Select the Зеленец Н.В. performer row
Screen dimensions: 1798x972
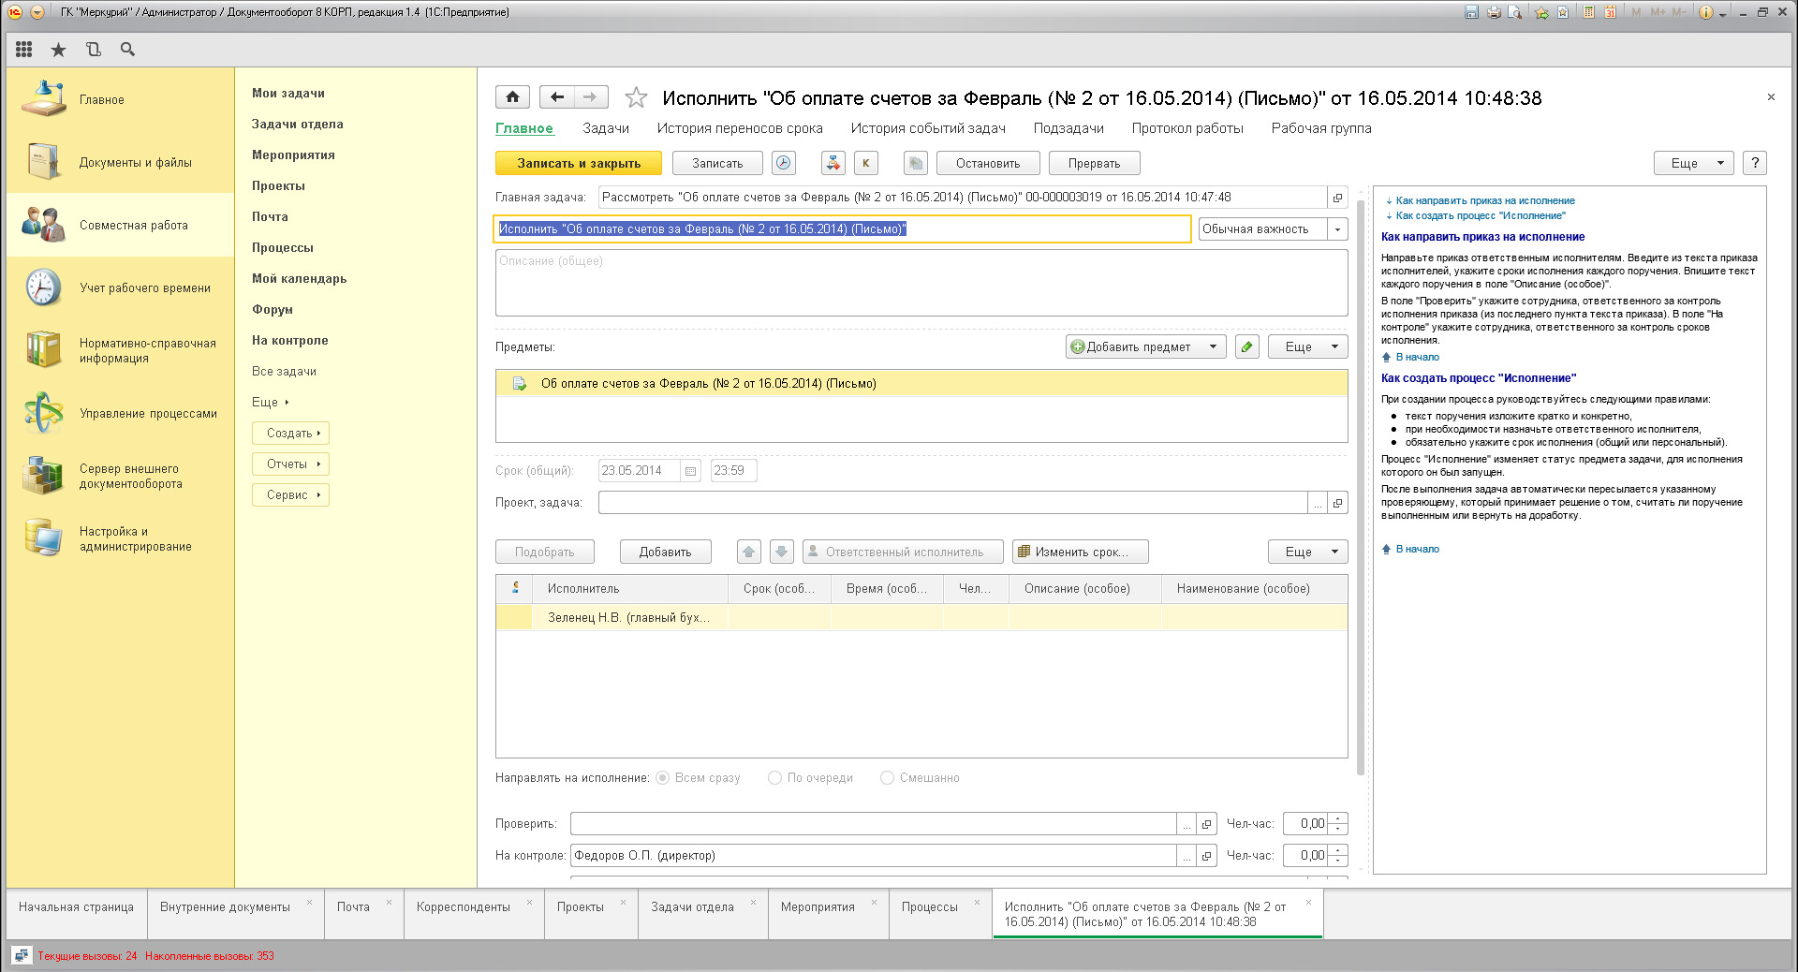pyautogui.click(x=921, y=617)
